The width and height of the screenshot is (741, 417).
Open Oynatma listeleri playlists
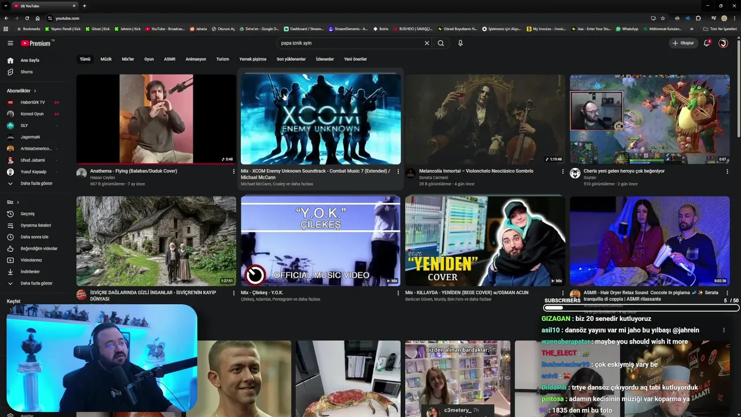[x=36, y=225]
